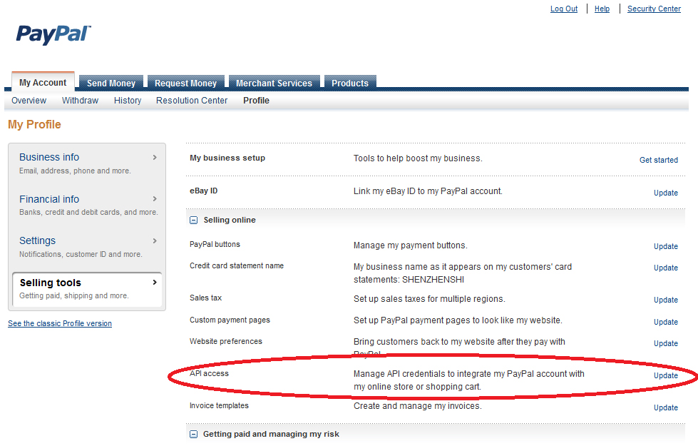The image size is (698, 446).
Task: Click the PayPal logo
Action: [x=53, y=34]
